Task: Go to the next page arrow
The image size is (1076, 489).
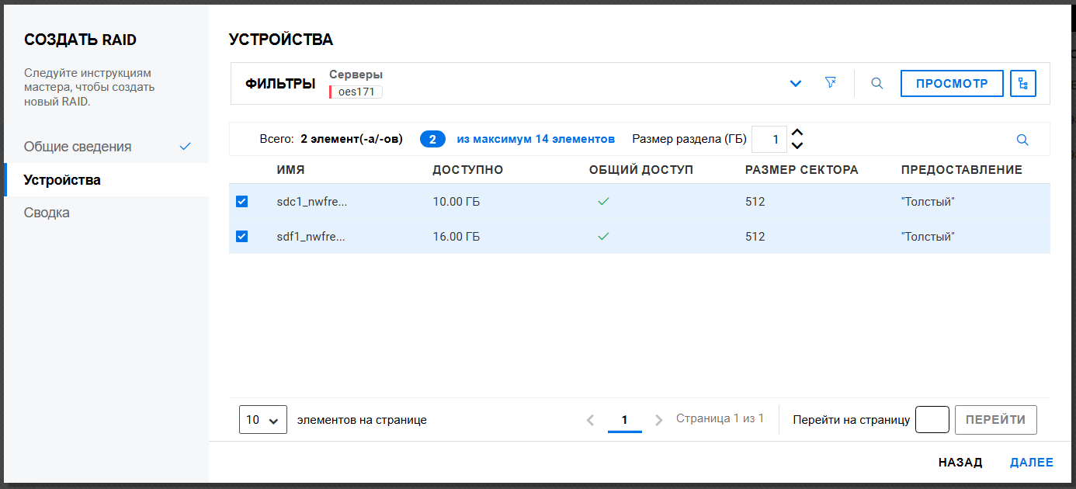Action: click(659, 420)
